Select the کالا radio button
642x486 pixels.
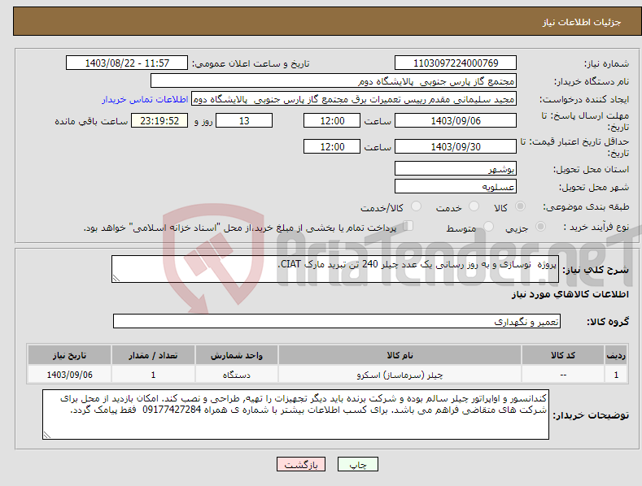coord(520,206)
